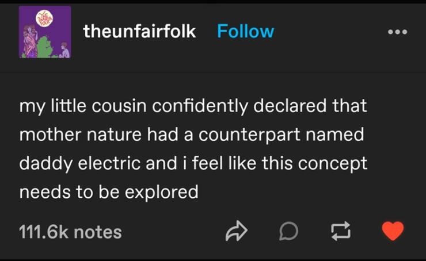Click the word "notes" under the post
Viewport: 426px width, 261px height.
click(98, 232)
